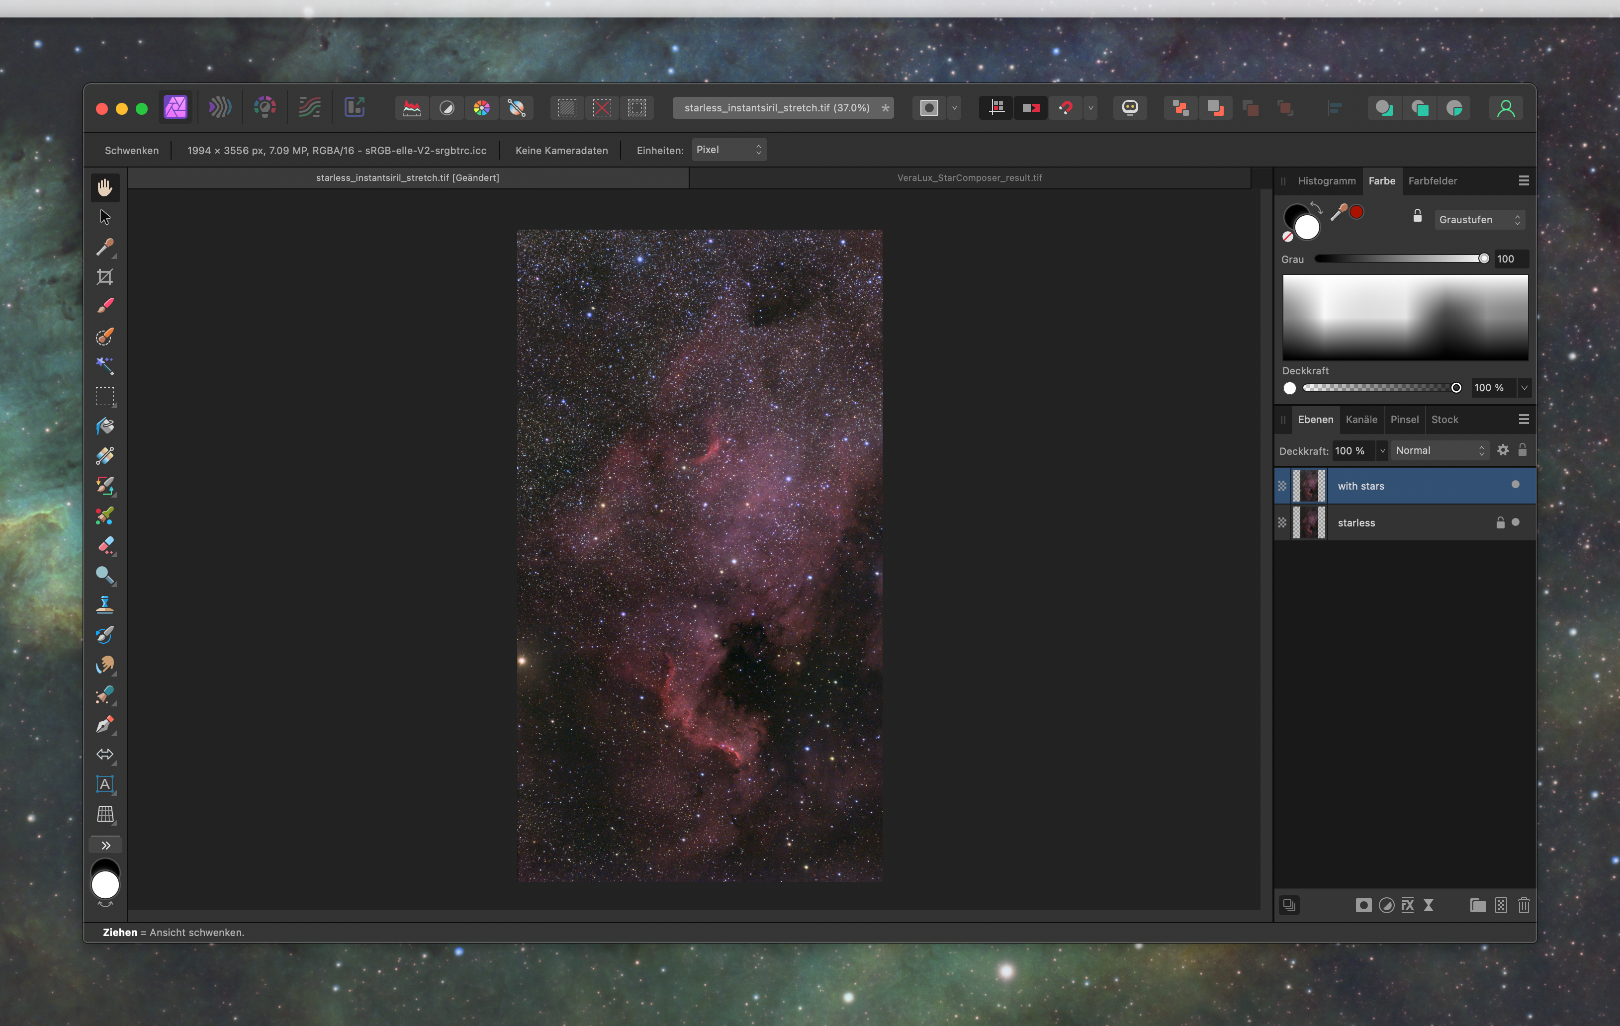Screen dimensions: 1620x1026
Task: Open the Histogramm tab
Action: click(1327, 181)
